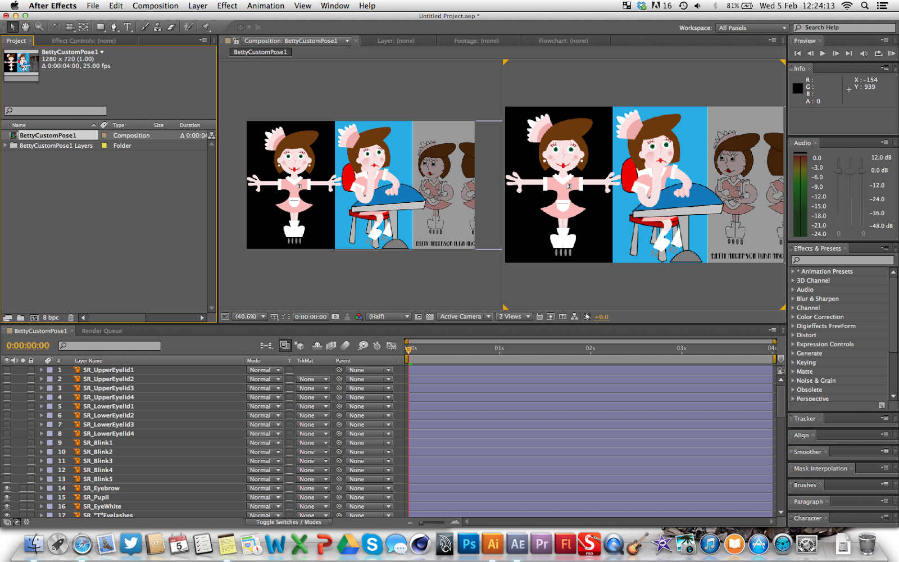Screen dimensions: 899x562
Task: Expand BettyCustomPose1 Layers folder
Action: click(6, 146)
